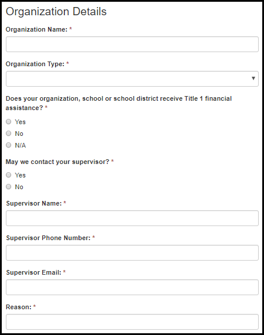Click the "Organization Name:" label text

pos(36,29)
